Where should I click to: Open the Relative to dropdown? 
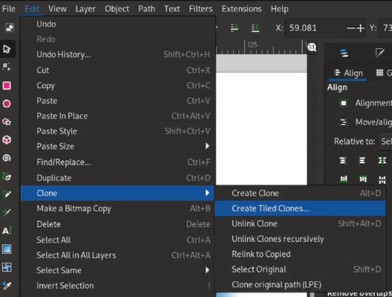pyautogui.click(x=385, y=141)
